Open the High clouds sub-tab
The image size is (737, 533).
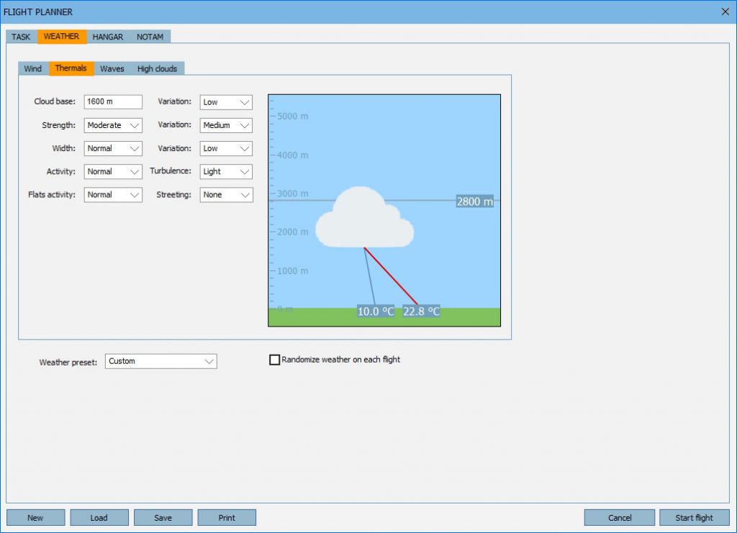tap(157, 69)
